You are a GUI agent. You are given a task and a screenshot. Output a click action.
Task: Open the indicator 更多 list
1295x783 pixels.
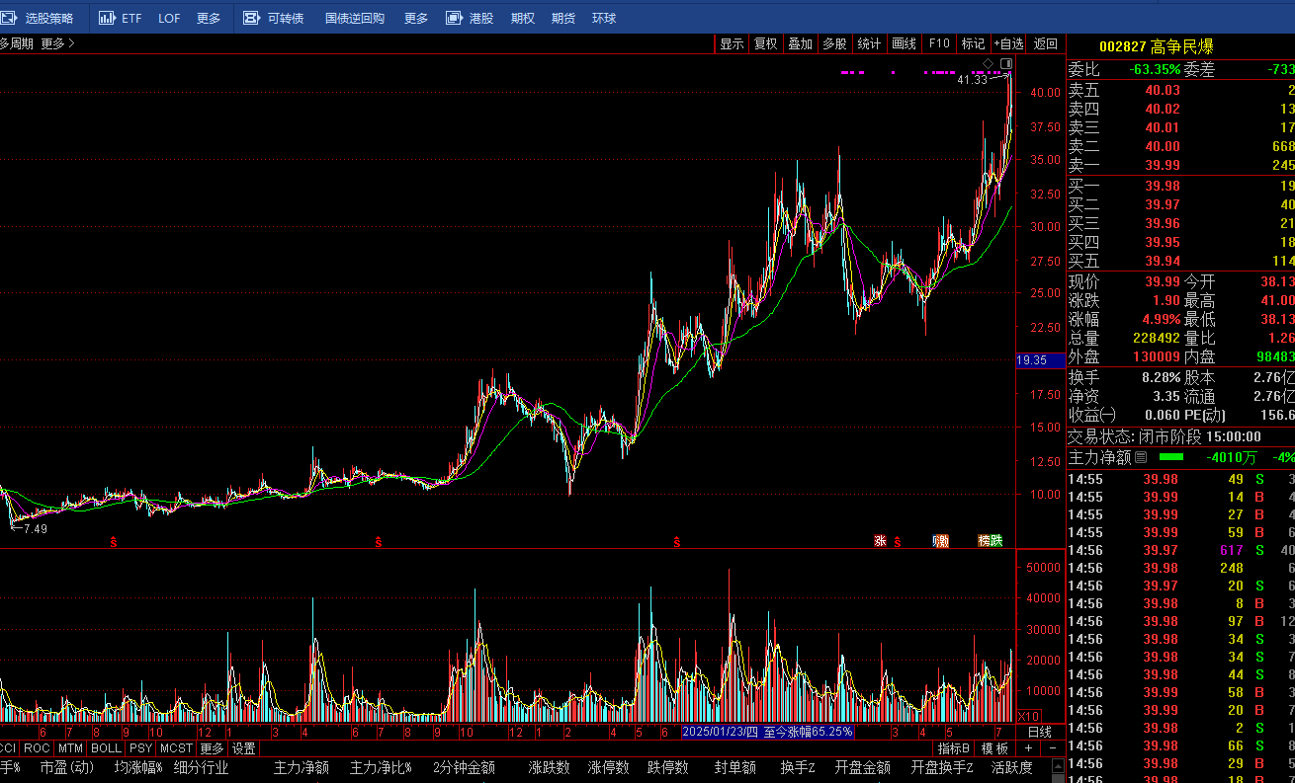[212, 748]
